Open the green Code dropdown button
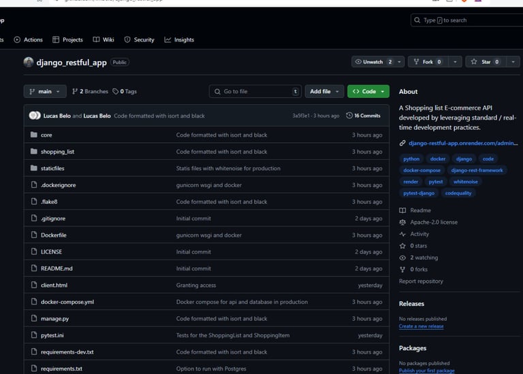523x374 pixels. [x=368, y=91]
